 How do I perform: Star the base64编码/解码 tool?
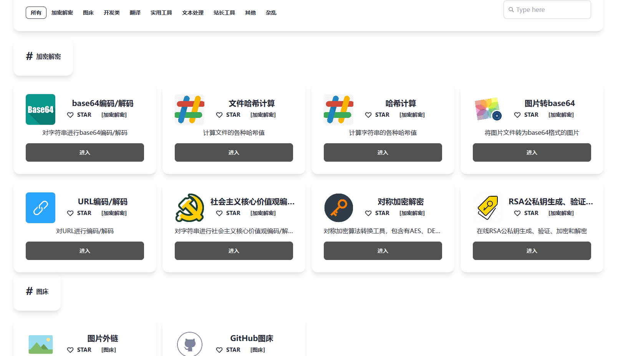[79, 114]
